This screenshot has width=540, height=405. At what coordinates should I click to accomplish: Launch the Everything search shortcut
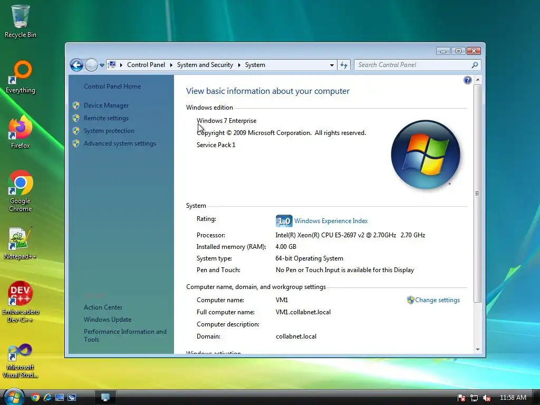click(x=21, y=77)
